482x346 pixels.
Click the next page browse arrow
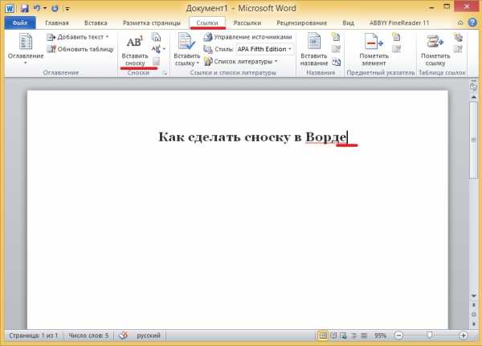pyautogui.click(x=474, y=324)
